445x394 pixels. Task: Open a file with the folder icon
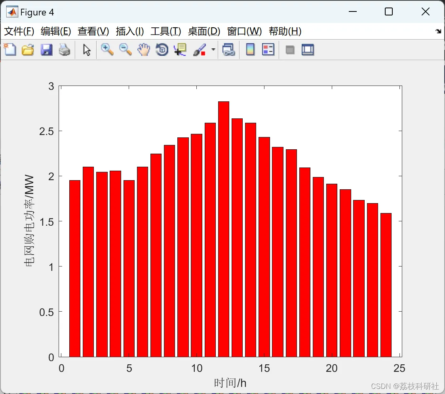[28, 49]
